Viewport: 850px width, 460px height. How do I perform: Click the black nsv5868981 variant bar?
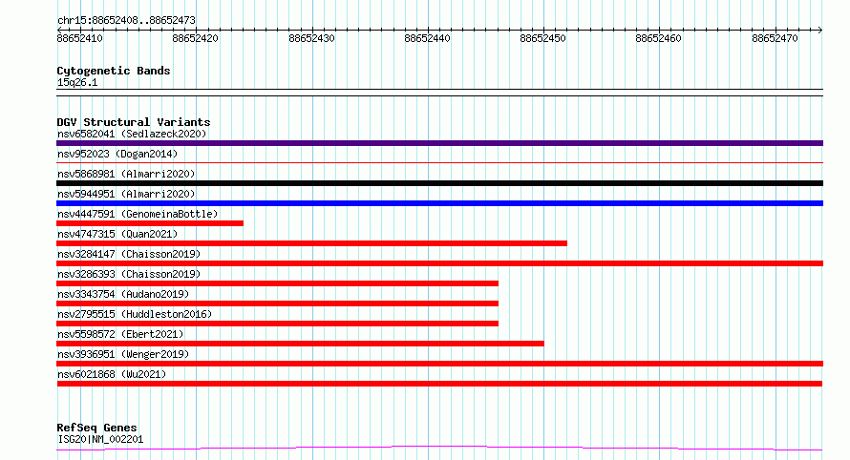tap(439, 183)
